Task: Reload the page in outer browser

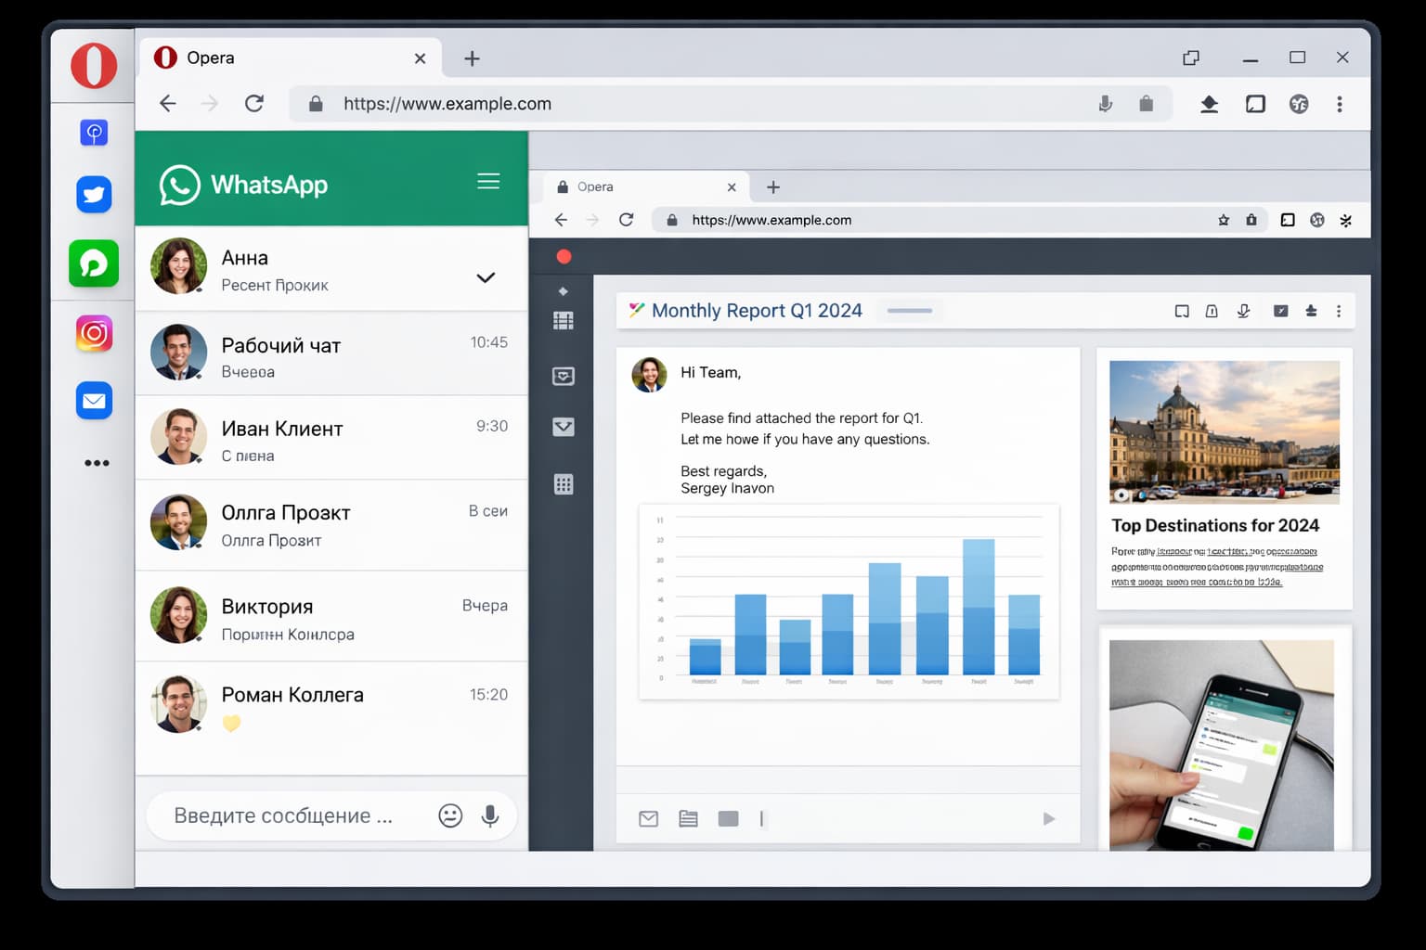Action: [x=254, y=103]
